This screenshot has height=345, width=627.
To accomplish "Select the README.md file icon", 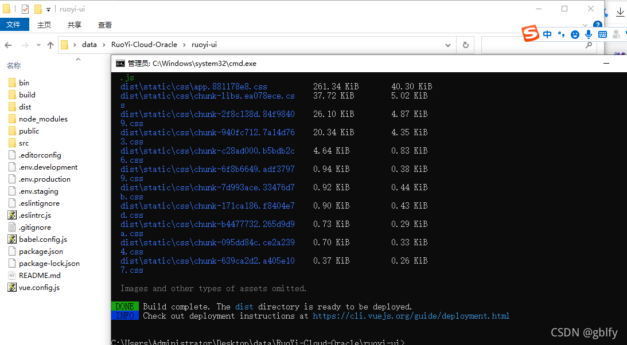I will click(x=12, y=275).
